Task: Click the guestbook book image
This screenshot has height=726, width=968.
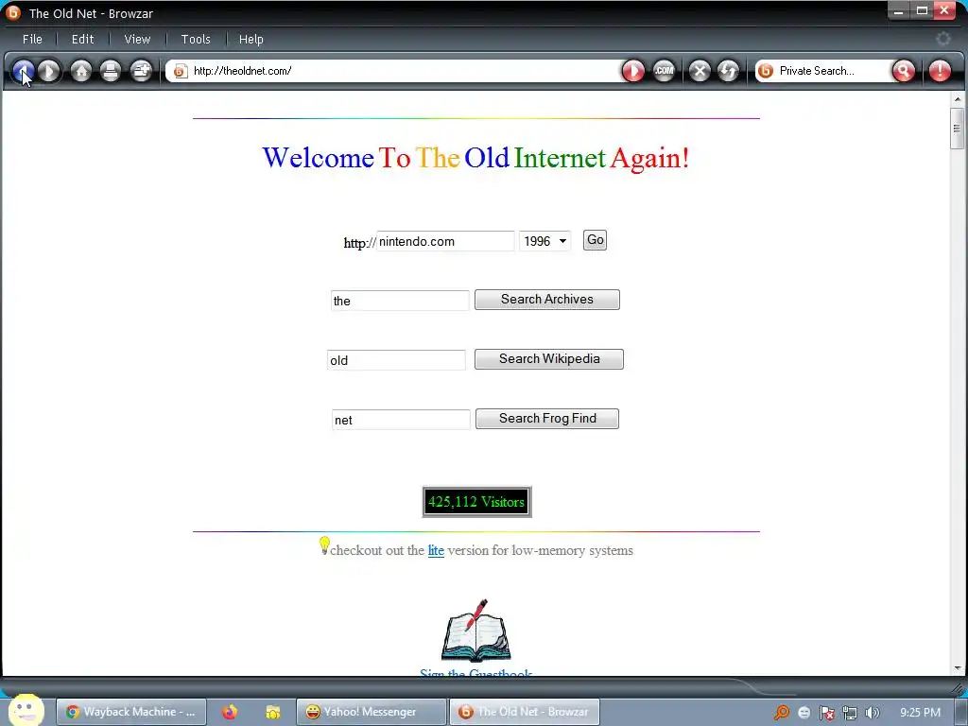Action: pos(476,631)
